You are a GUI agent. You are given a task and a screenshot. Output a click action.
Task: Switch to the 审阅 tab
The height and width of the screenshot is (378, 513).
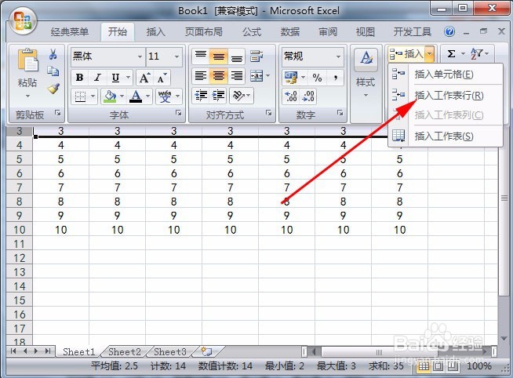tap(328, 31)
